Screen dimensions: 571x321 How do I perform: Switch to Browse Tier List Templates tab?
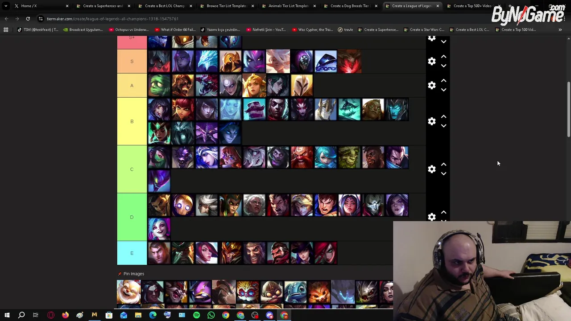pyautogui.click(x=227, y=6)
